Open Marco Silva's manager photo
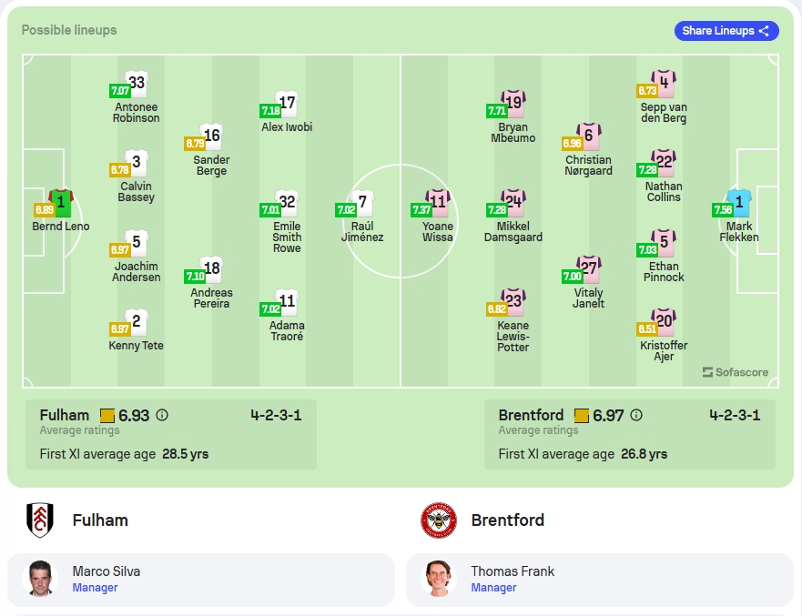This screenshot has height=616, width=802. pyautogui.click(x=40, y=578)
